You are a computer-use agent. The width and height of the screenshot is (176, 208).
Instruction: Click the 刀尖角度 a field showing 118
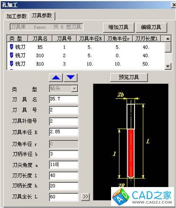64,165
